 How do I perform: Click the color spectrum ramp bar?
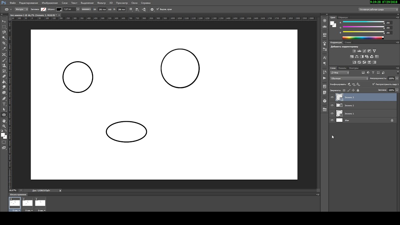coord(363,38)
